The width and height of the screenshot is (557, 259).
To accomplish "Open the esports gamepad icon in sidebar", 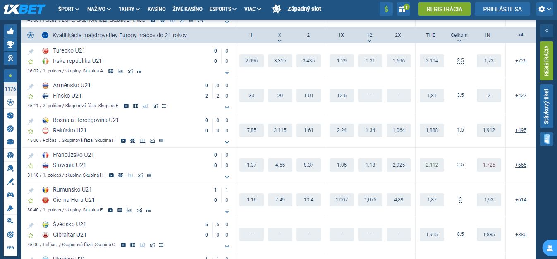I will [x=10, y=195].
